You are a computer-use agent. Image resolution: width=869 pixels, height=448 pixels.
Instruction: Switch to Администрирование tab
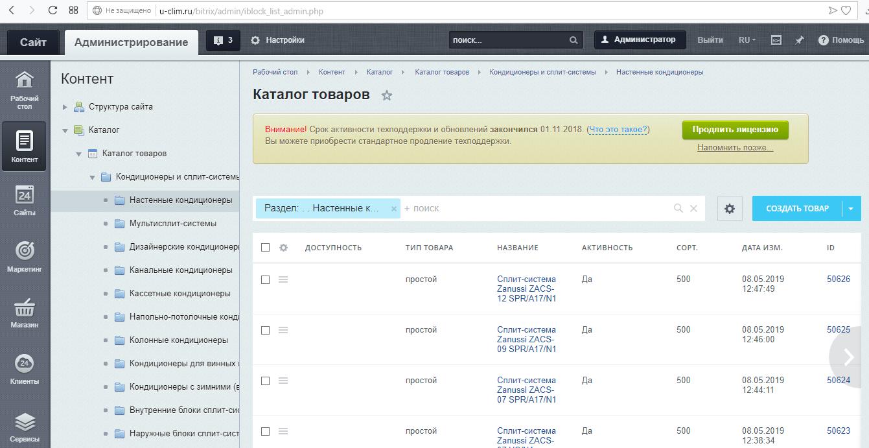click(132, 42)
